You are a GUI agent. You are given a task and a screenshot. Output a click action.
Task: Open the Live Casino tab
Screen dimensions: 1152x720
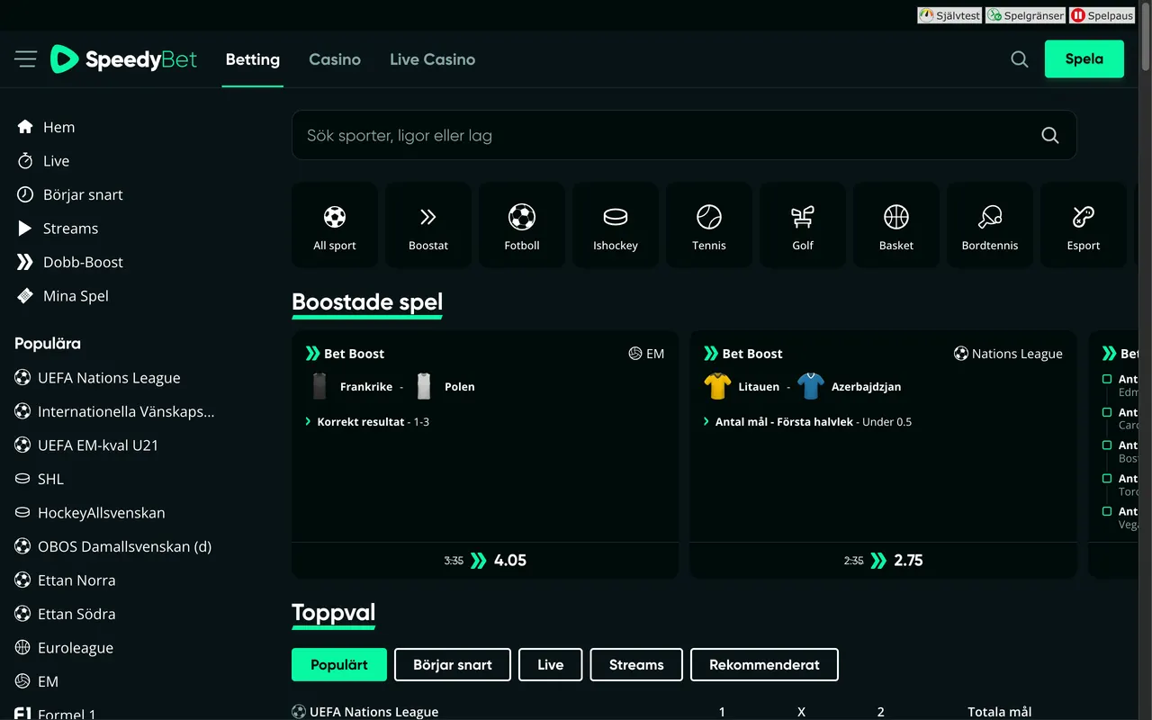pos(432,59)
